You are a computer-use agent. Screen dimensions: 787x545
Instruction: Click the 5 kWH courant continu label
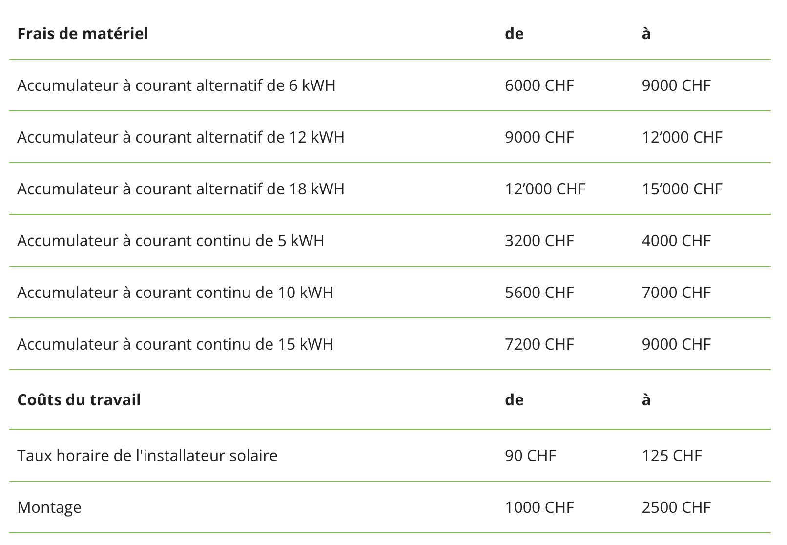pyautogui.click(x=170, y=241)
